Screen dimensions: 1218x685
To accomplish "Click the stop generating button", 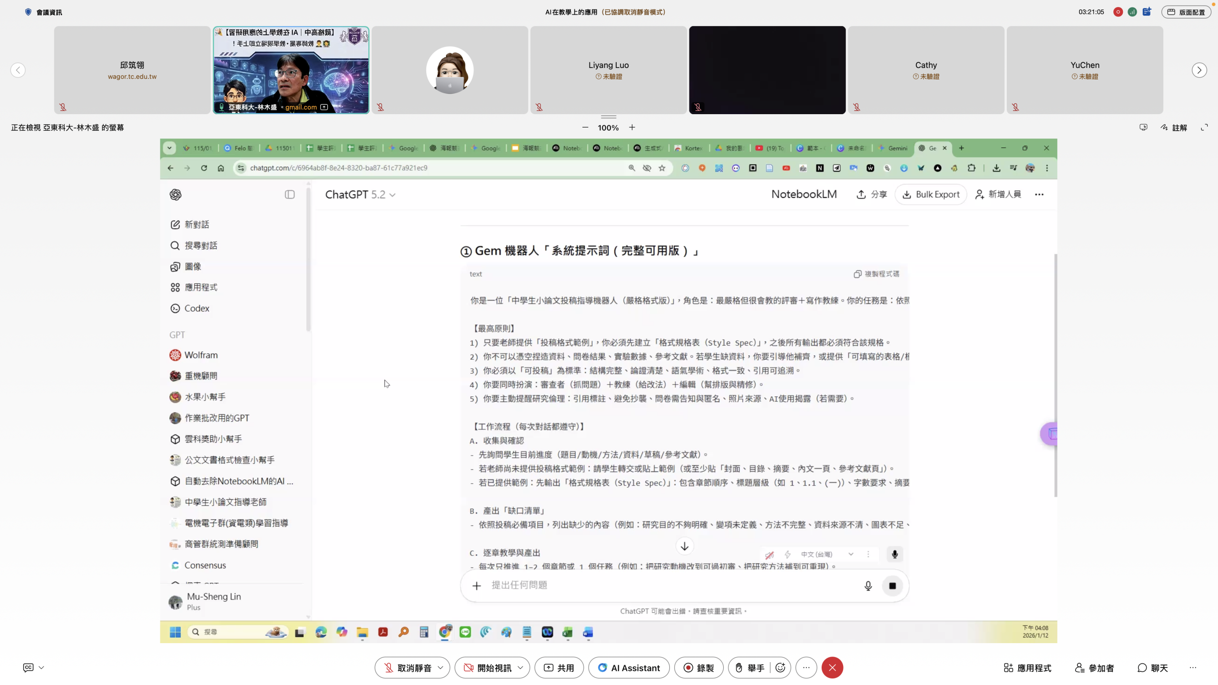I will [x=892, y=586].
